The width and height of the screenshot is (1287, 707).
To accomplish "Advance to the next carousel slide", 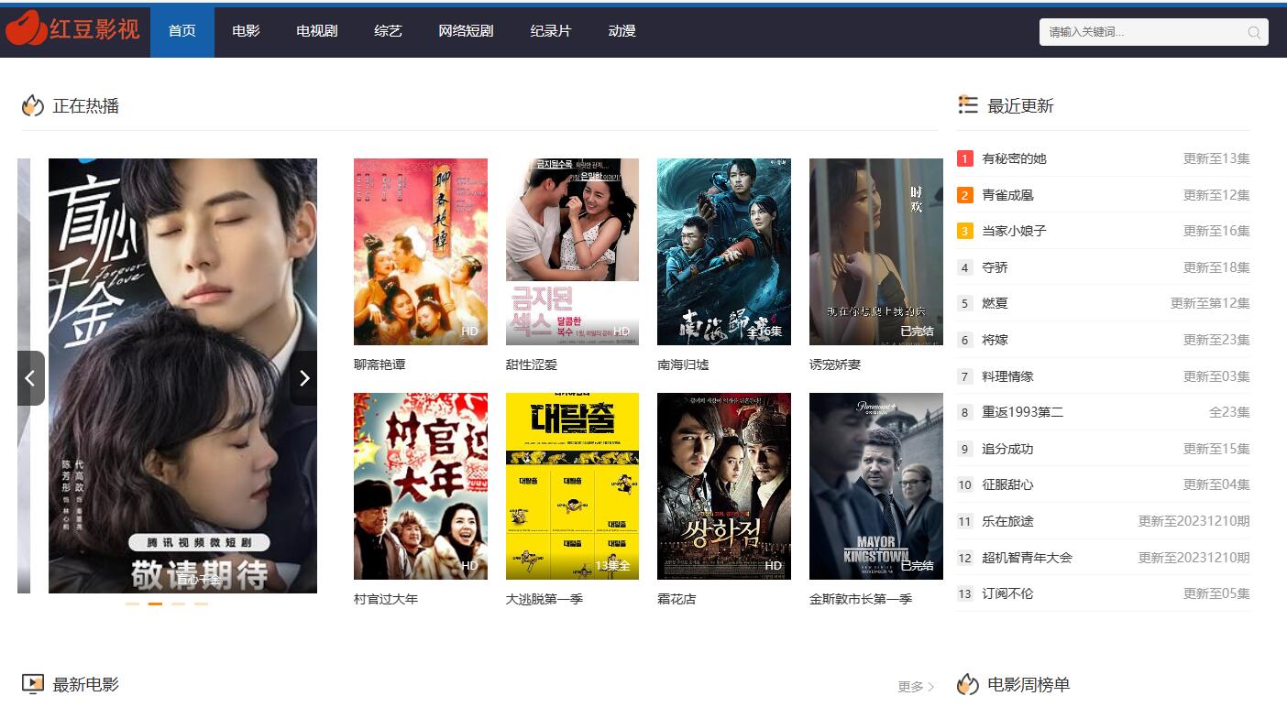I will (303, 378).
